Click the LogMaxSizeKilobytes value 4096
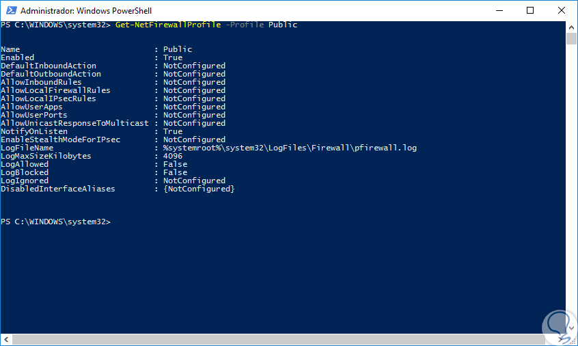 [173, 156]
